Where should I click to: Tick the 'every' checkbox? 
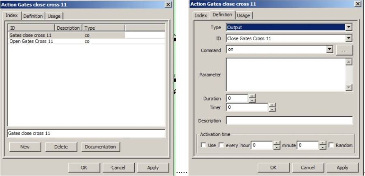221,146
